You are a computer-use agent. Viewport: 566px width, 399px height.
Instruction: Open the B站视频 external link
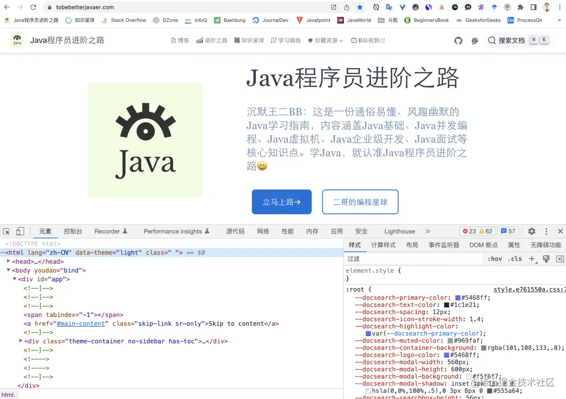click(368, 40)
